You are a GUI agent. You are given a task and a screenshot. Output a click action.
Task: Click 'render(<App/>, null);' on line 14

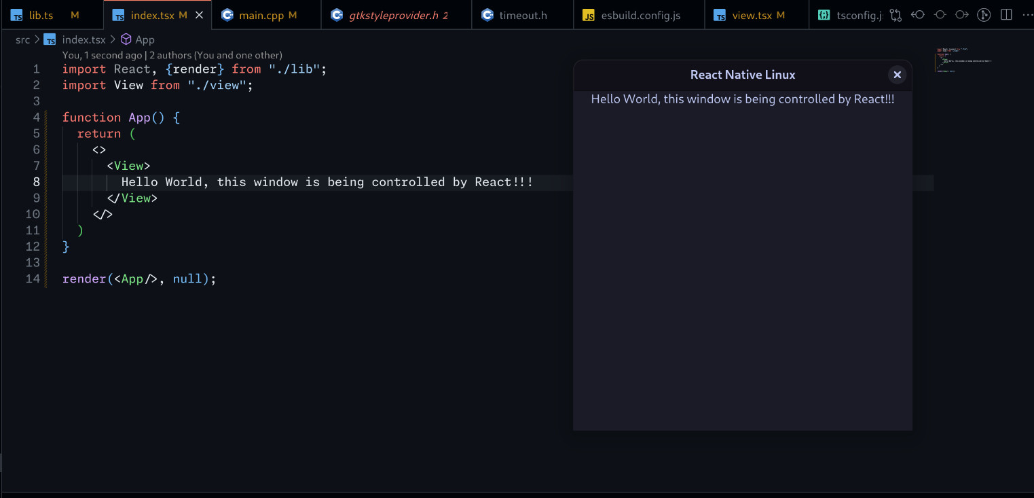pyautogui.click(x=139, y=279)
